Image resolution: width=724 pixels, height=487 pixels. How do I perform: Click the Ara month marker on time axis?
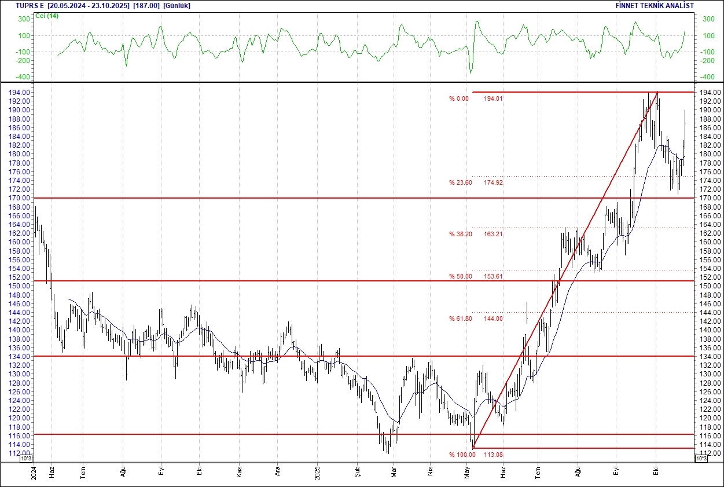277,472
